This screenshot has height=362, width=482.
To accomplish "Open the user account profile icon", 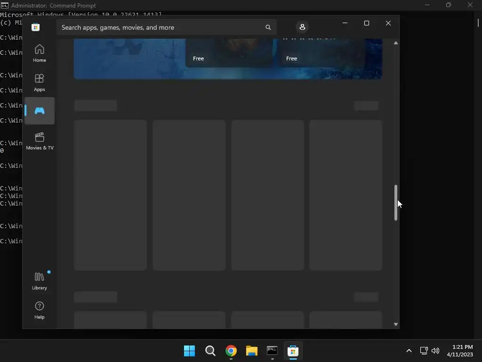I will [x=302, y=27].
